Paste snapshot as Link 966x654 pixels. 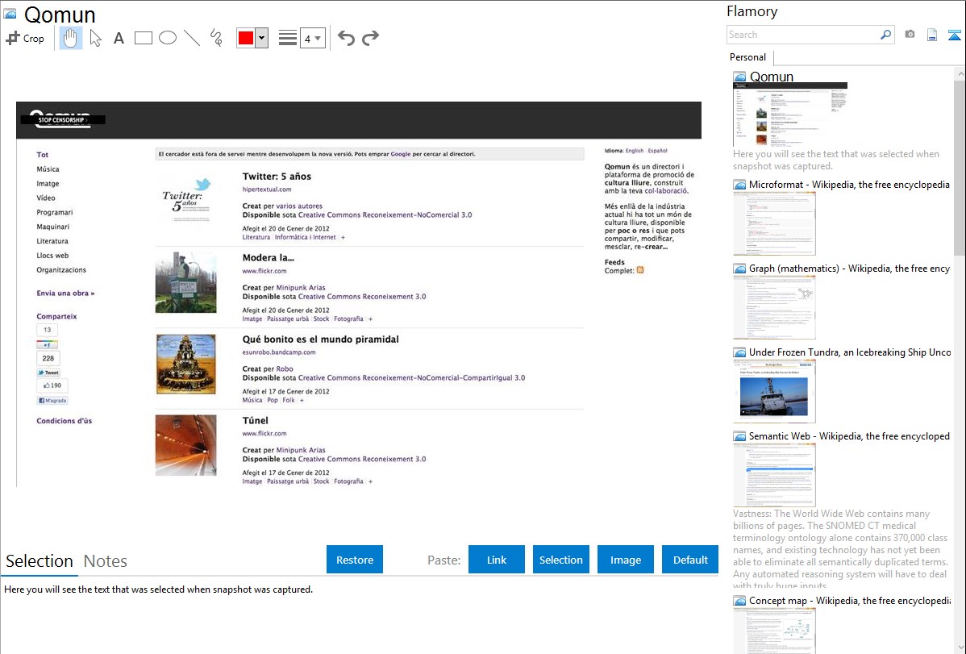coord(497,560)
